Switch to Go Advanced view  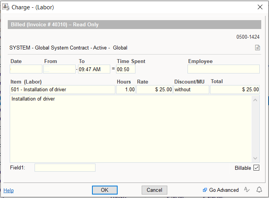pyautogui.click(x=220, y=190)
